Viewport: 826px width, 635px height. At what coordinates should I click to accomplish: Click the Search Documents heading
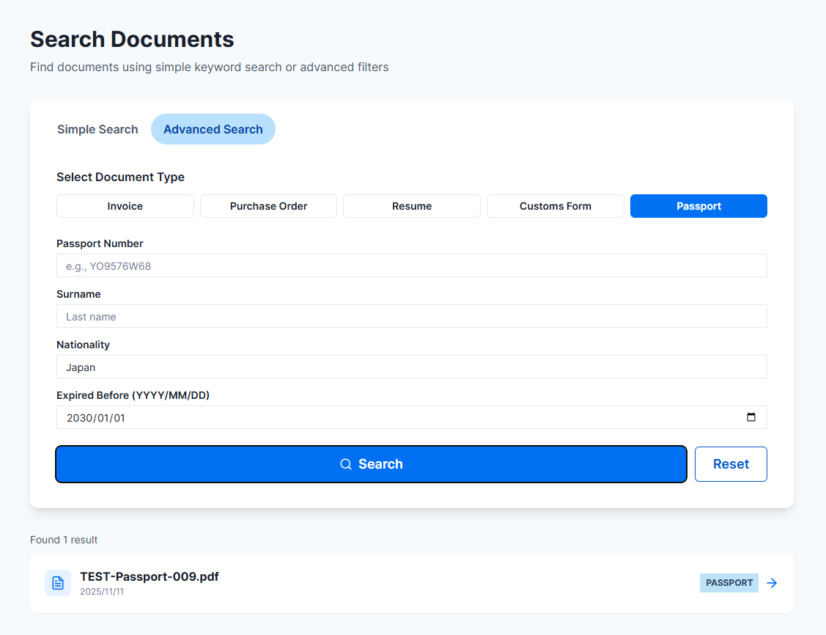tap(132, 40)
